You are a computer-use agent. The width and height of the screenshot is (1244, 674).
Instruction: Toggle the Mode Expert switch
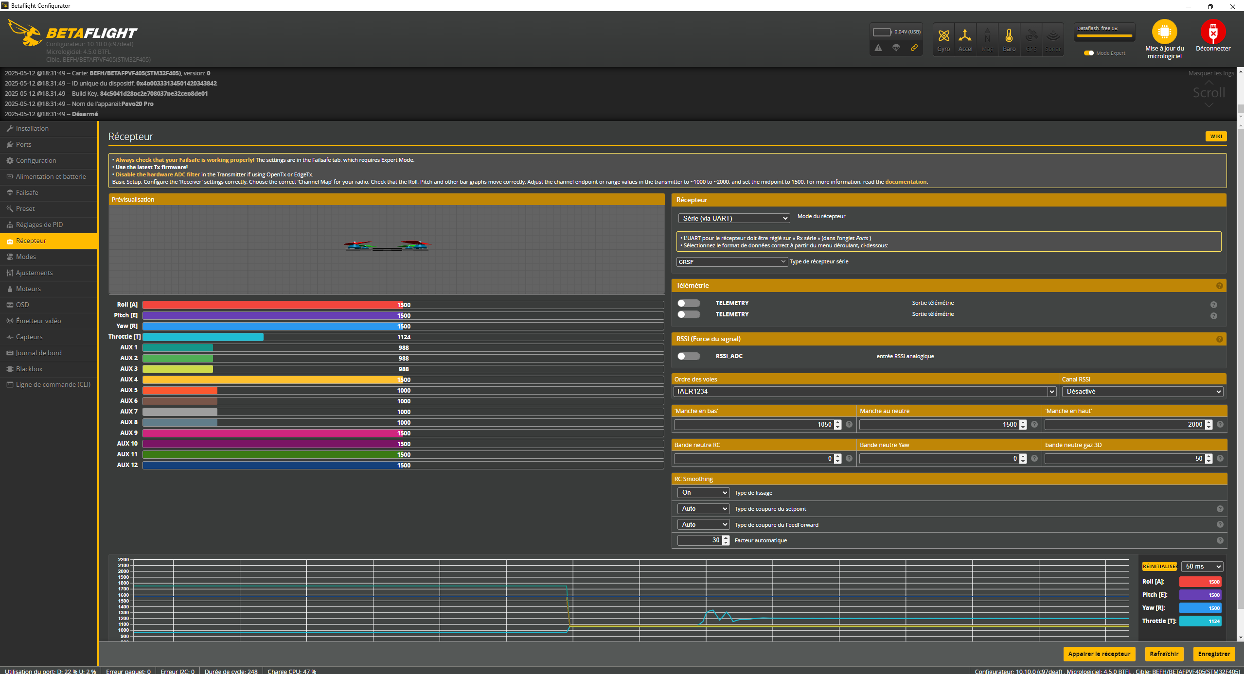[1089, 53]
